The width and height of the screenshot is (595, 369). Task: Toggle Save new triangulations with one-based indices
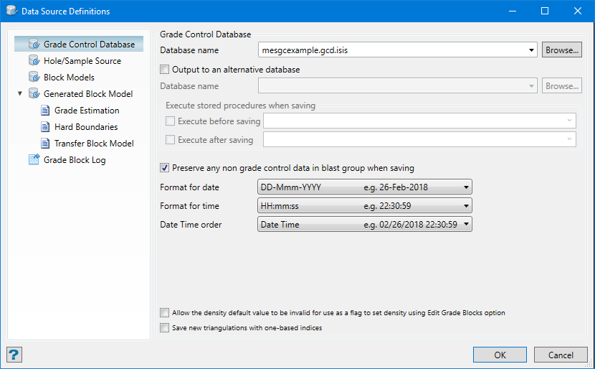click(x=166, y=328)
